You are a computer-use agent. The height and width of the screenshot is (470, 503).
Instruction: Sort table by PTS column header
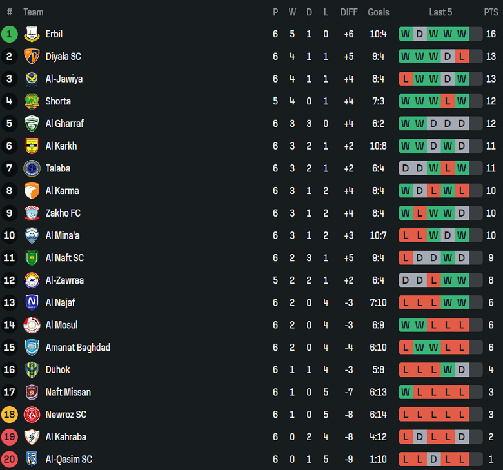pos(491,12)
